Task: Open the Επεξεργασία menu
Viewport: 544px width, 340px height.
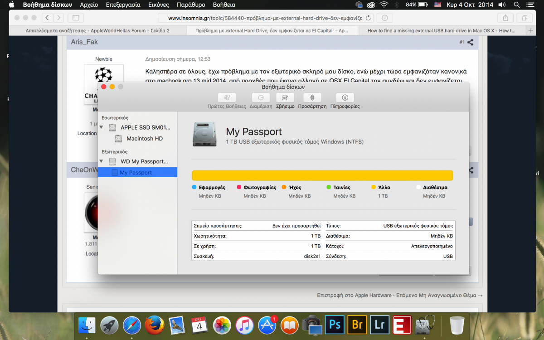Action: [x=123, y=5]
